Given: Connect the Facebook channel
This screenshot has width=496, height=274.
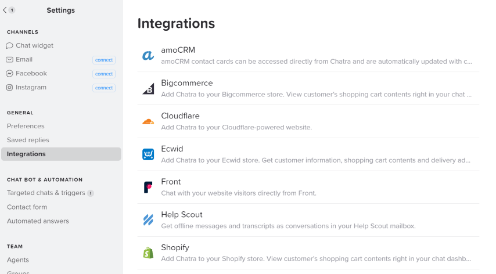Looking at the screenshot, I should pos(104,74).
